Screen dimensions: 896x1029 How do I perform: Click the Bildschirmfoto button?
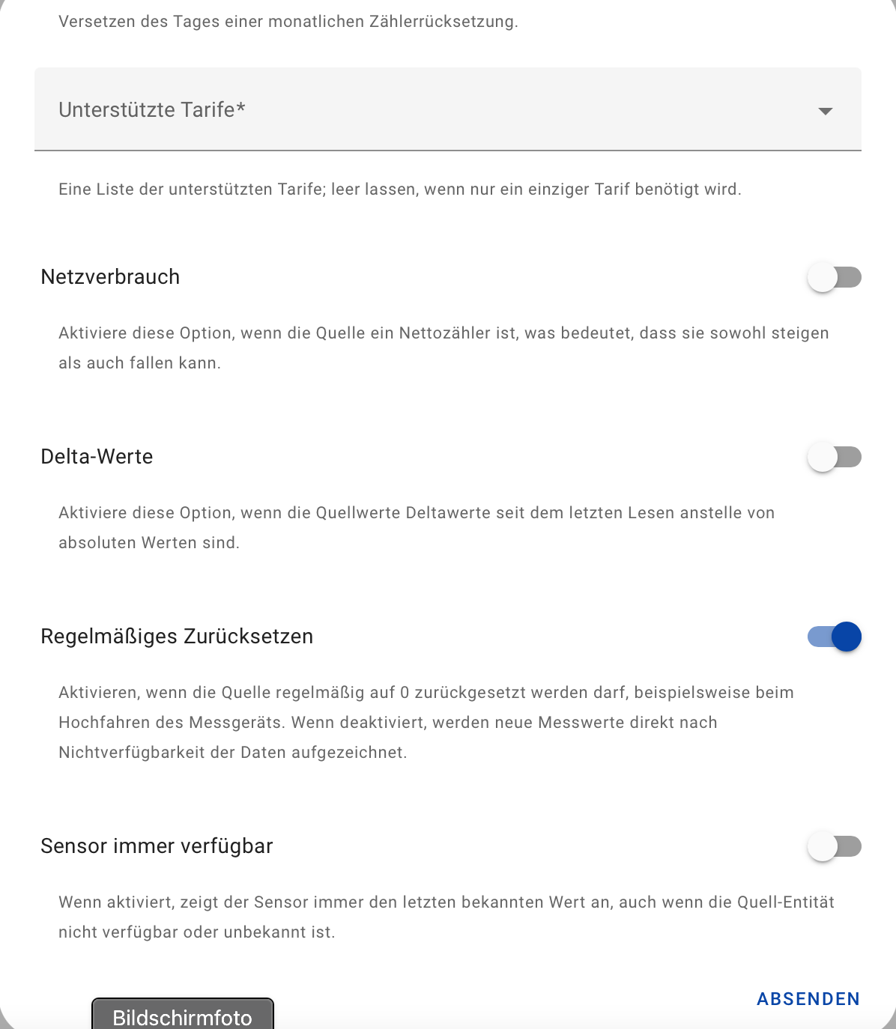[183, 1015]
